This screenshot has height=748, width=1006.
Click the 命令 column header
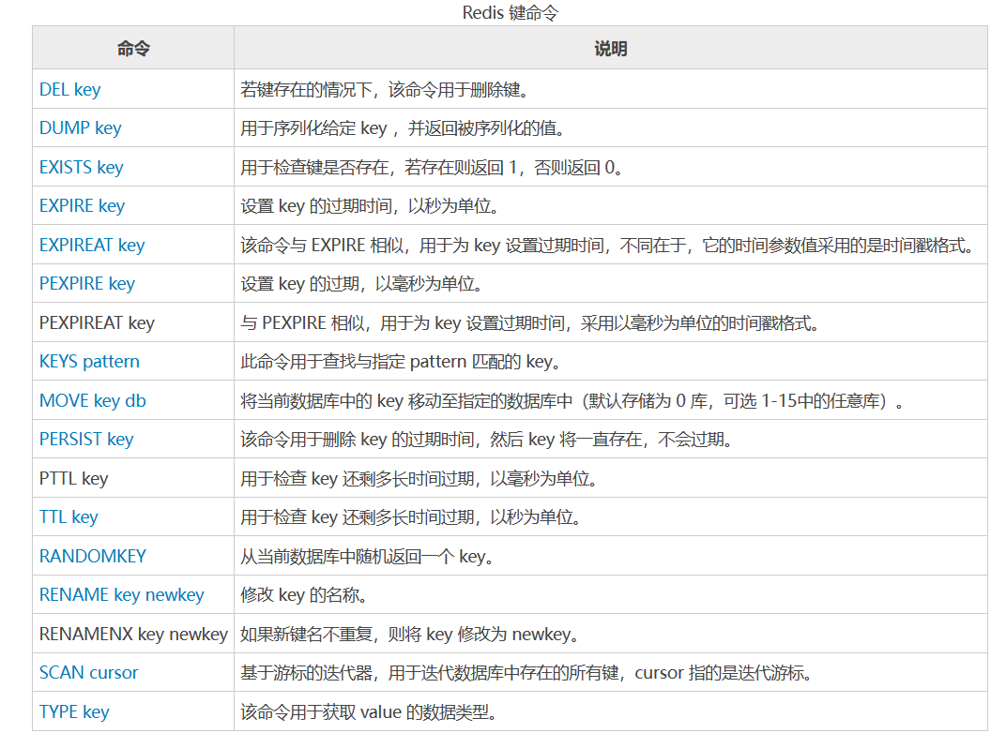[131, 47]
